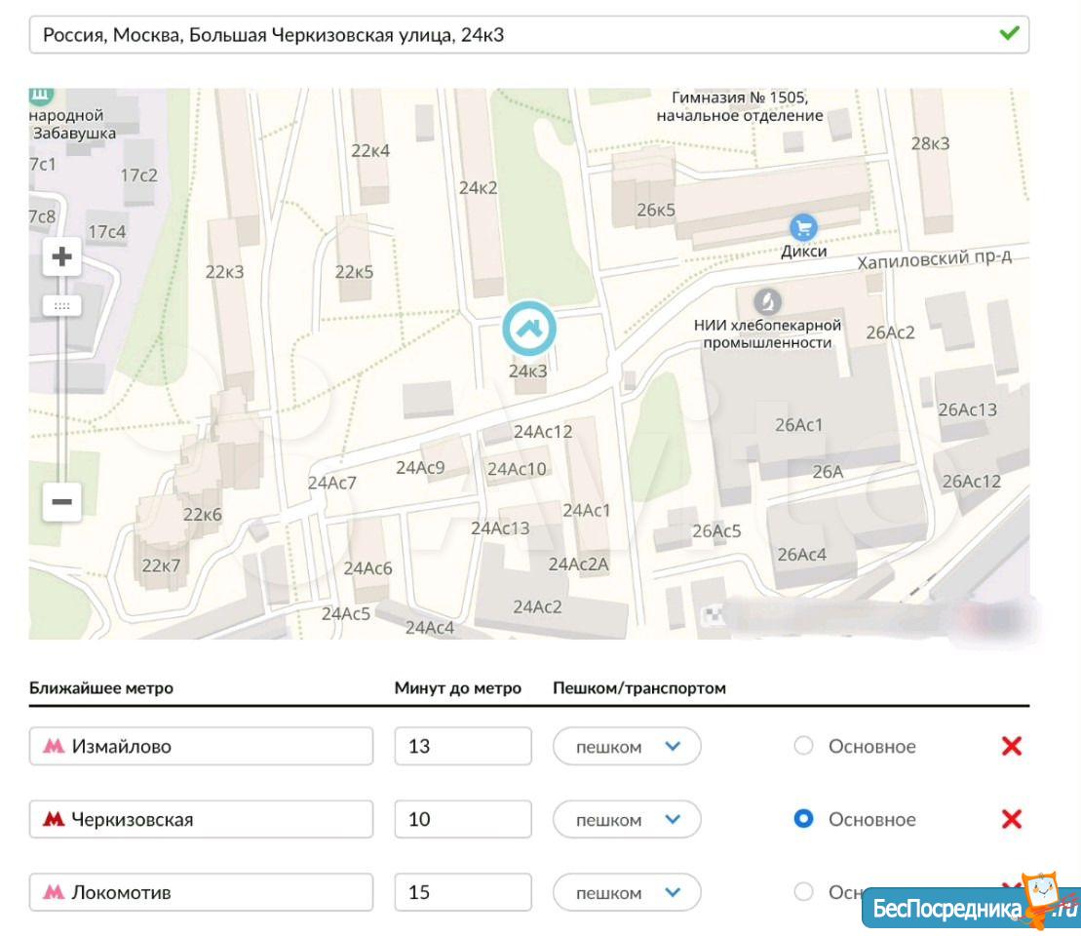Click the БесПосредника logo badge
This screenshot has height=936, width=1081.
(x=969, y=906)
